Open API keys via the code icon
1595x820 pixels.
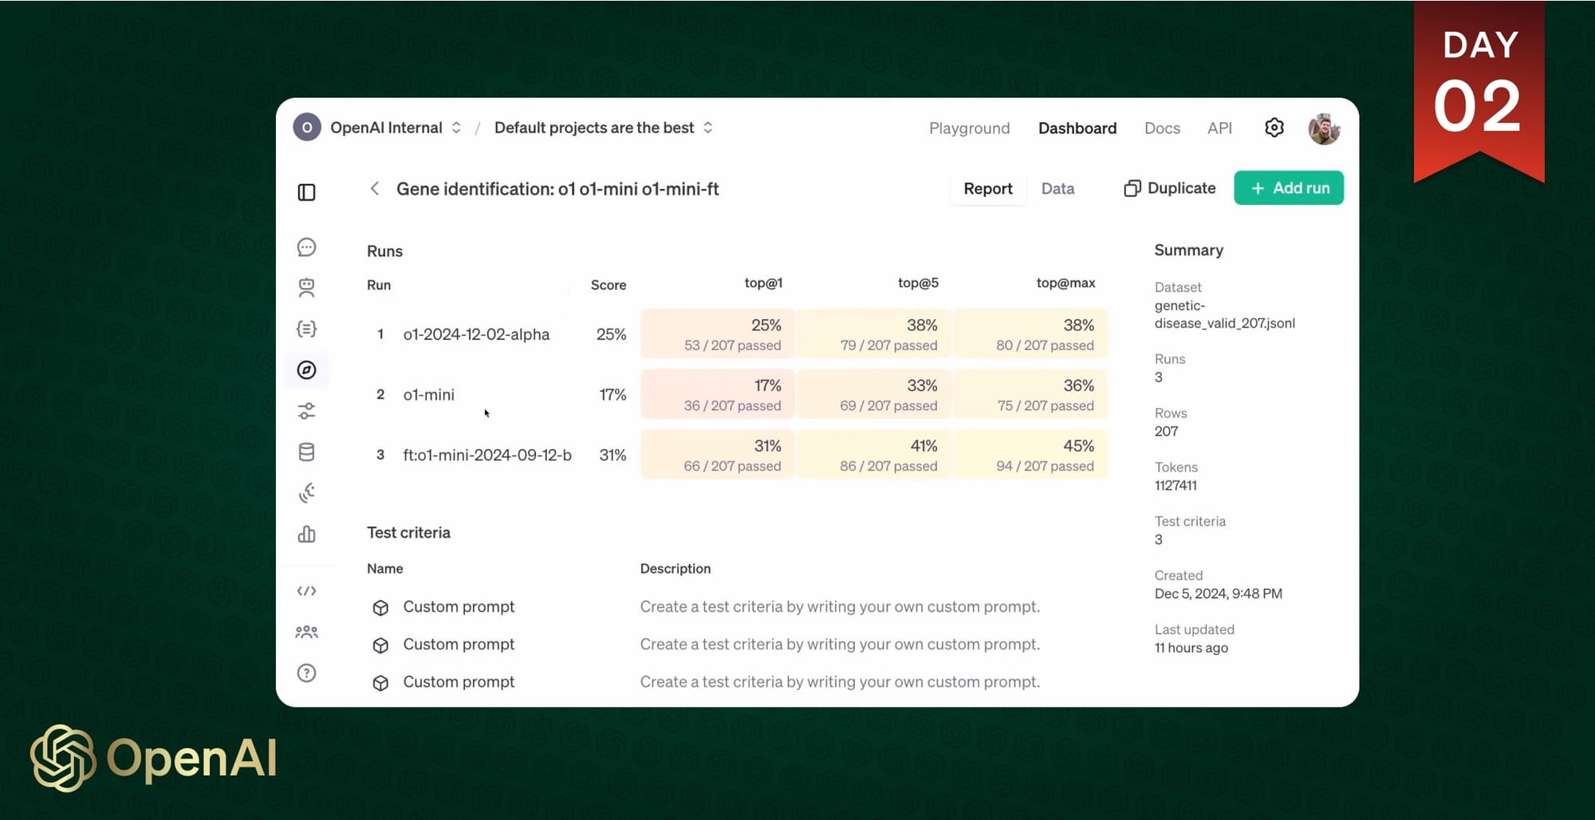[x=307, y=590]
